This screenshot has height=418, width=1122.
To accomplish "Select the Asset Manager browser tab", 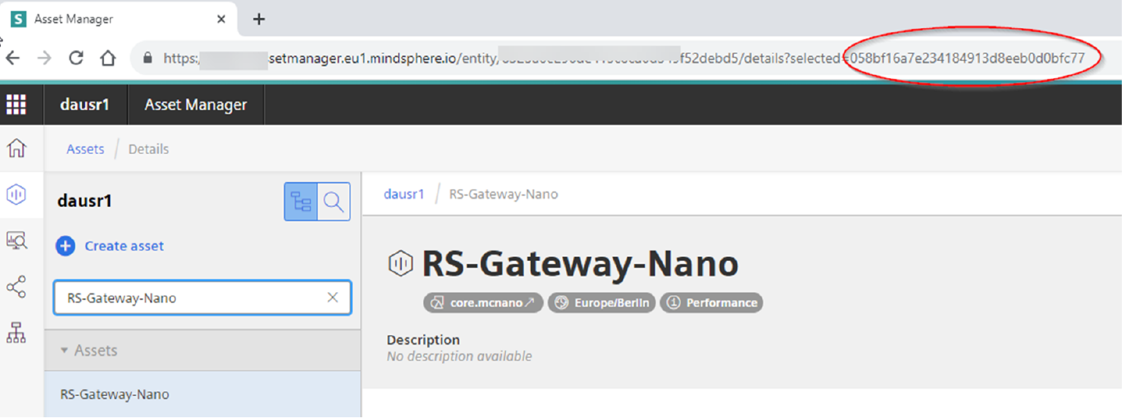I will (119, 19).
